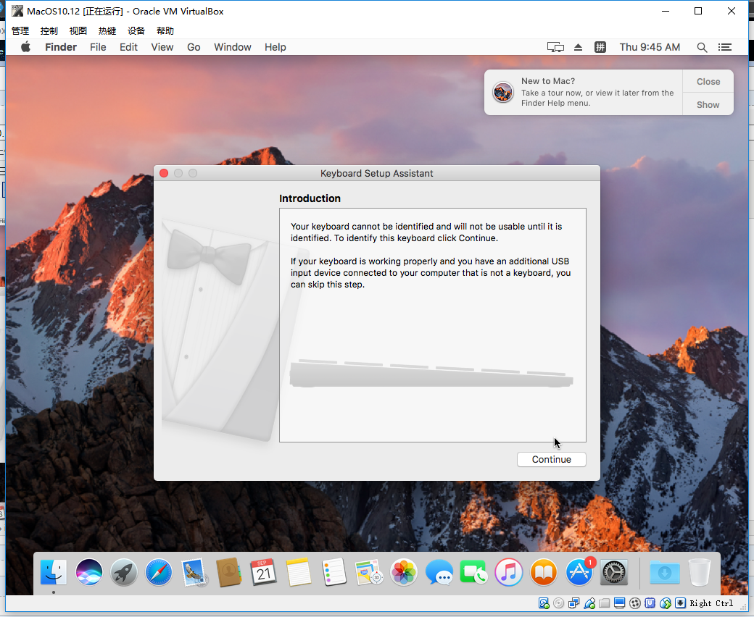Open the macOS Window menu
The width and height of the screenshot is (754, 617).
point(232,47)
